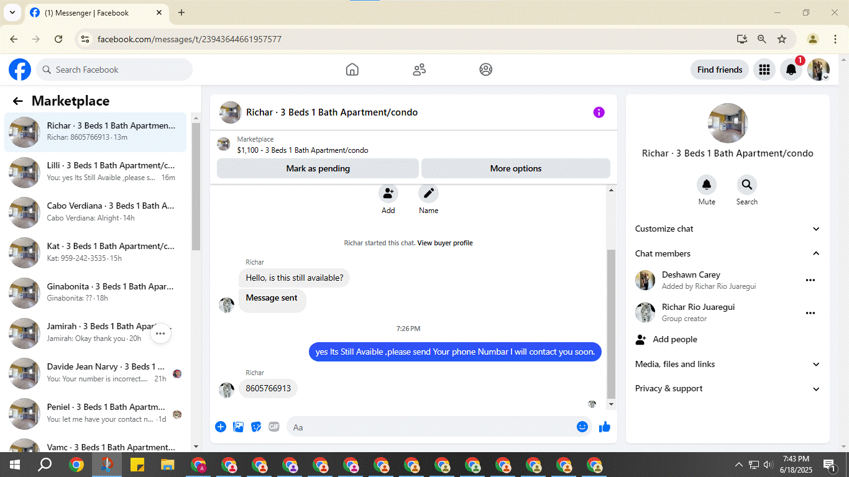Search in conversation magnifier icon
Image resolution: width=849 pixels, height=477 pixels.
coord(746,184)
